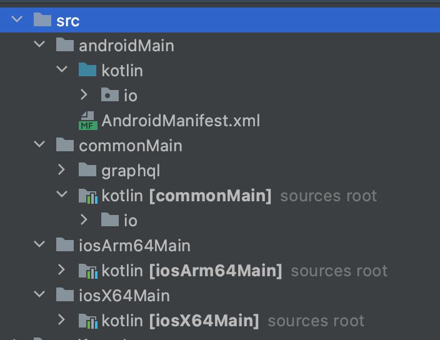Select graphql folder name
The height and width of the screenshot is (340, 440).
(x=131, y=171)
